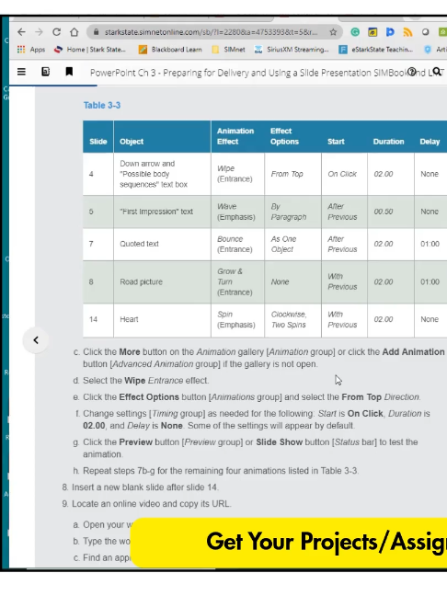The image size is (447, 596).
Task: Open the SIMbook notes page icon
Action: pos(46,72)
